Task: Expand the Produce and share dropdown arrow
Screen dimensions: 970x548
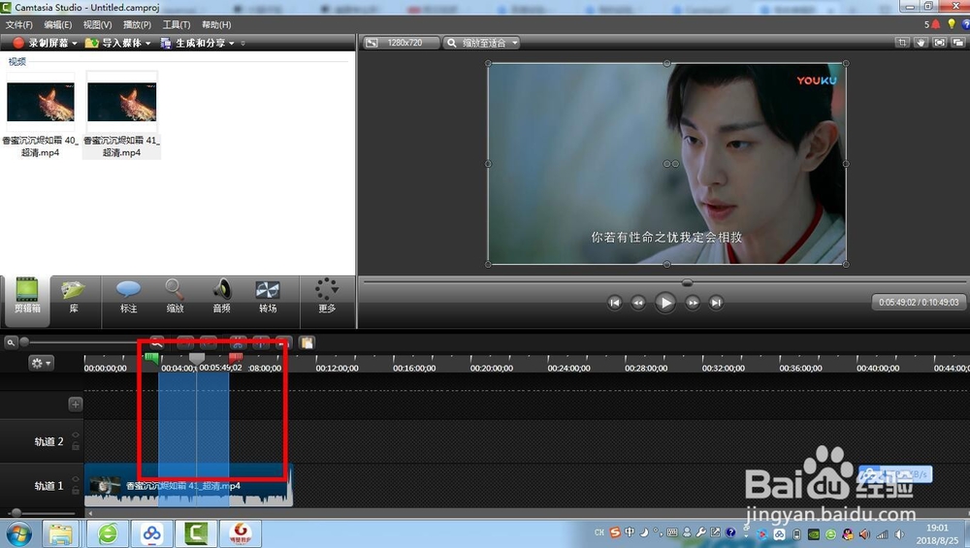Action: pyautogui.click(x=232, y=44)
